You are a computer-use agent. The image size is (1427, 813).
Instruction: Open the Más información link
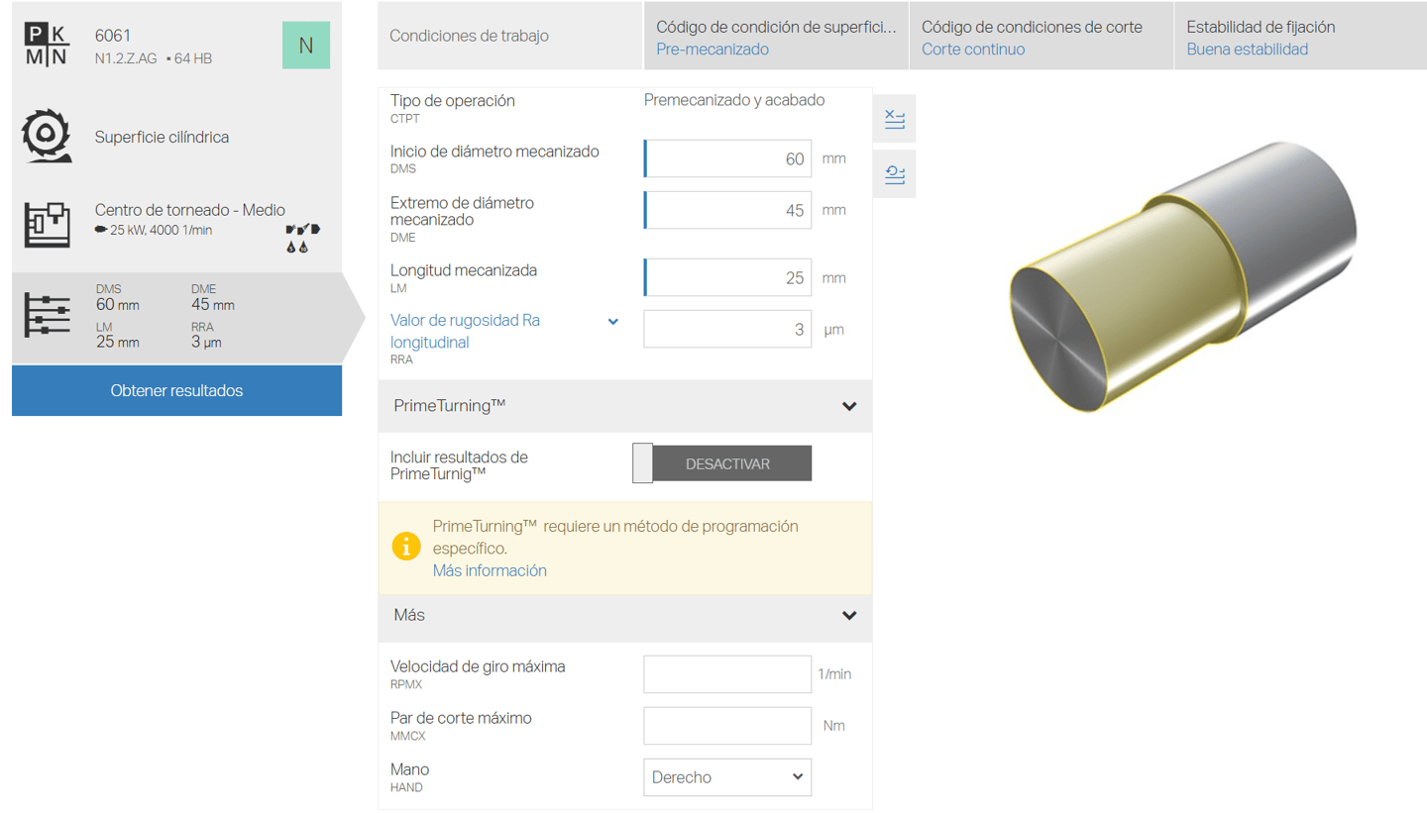pyautogui.click(x=490, y=570)
